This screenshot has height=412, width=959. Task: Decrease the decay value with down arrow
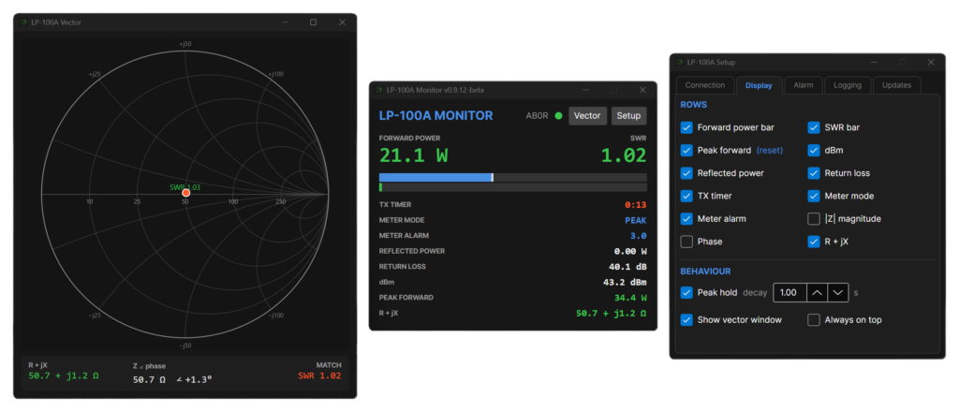point(838,292)
